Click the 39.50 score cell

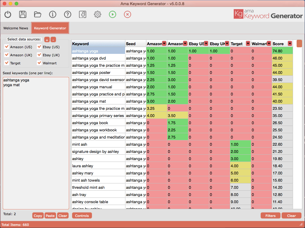coord(282,80)
